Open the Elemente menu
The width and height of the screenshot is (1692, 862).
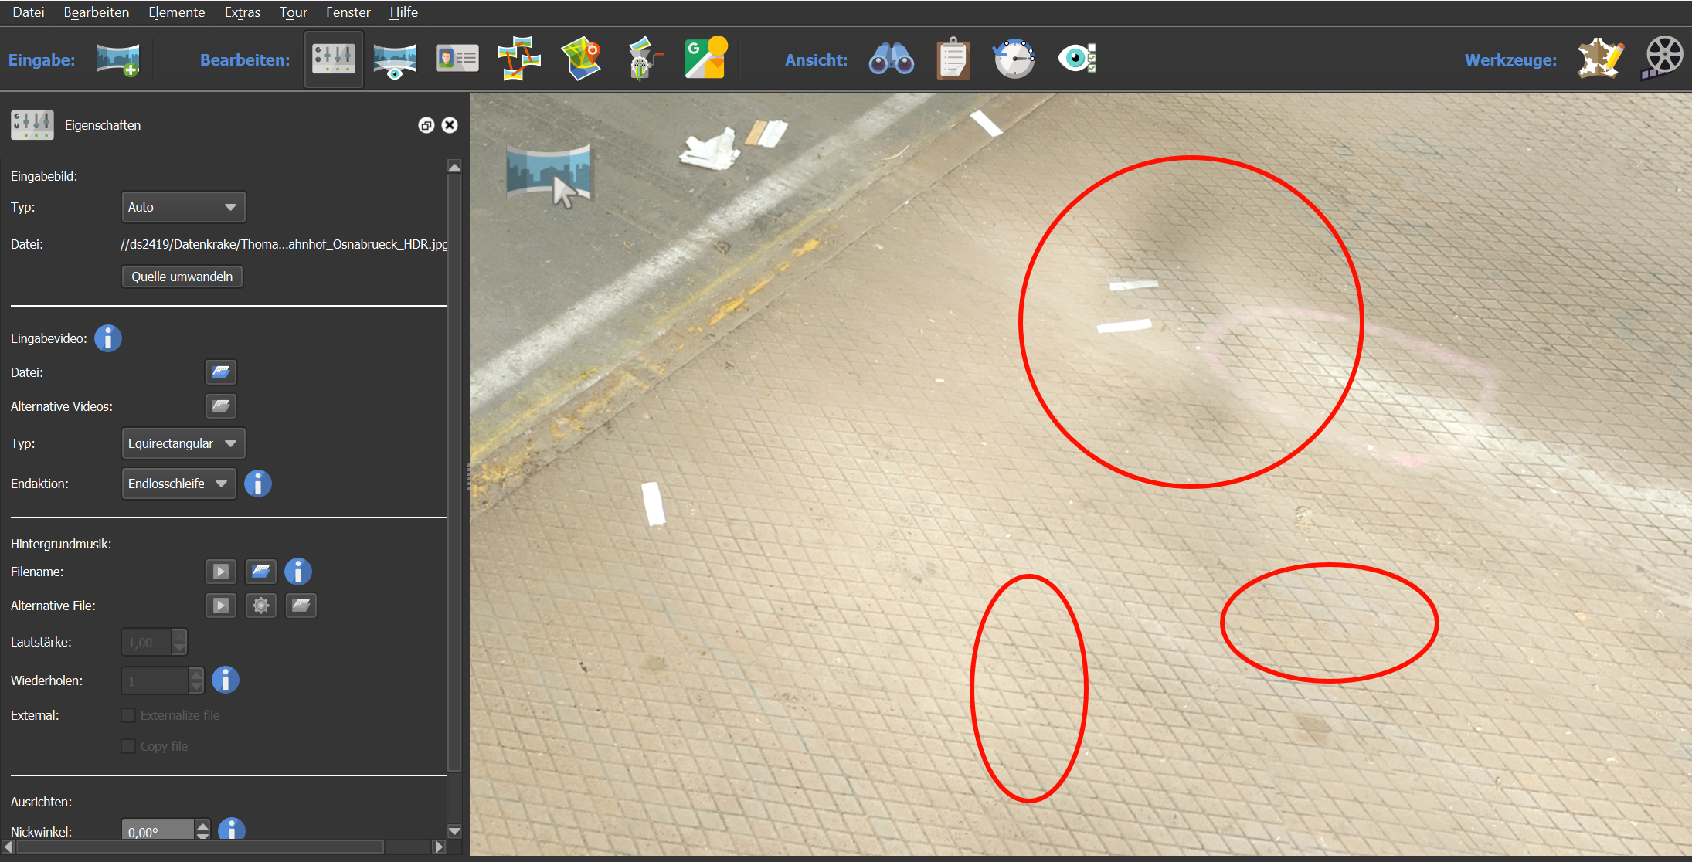[x=177, y=12]
